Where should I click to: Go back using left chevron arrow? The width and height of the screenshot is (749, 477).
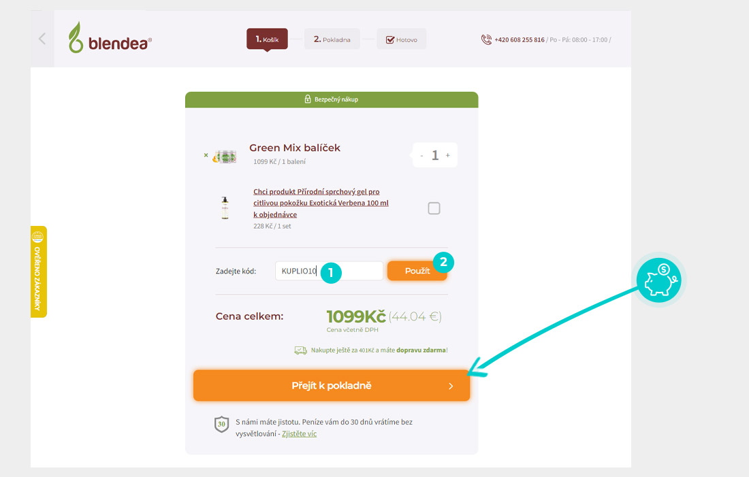coord(42,39)
